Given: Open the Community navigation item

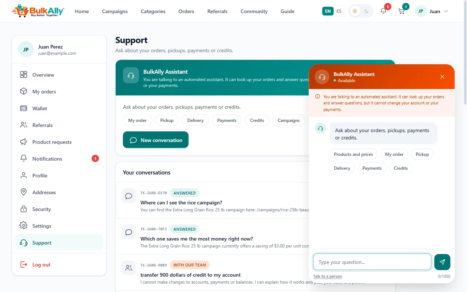Looking at the screenshot, I should 254,11.
